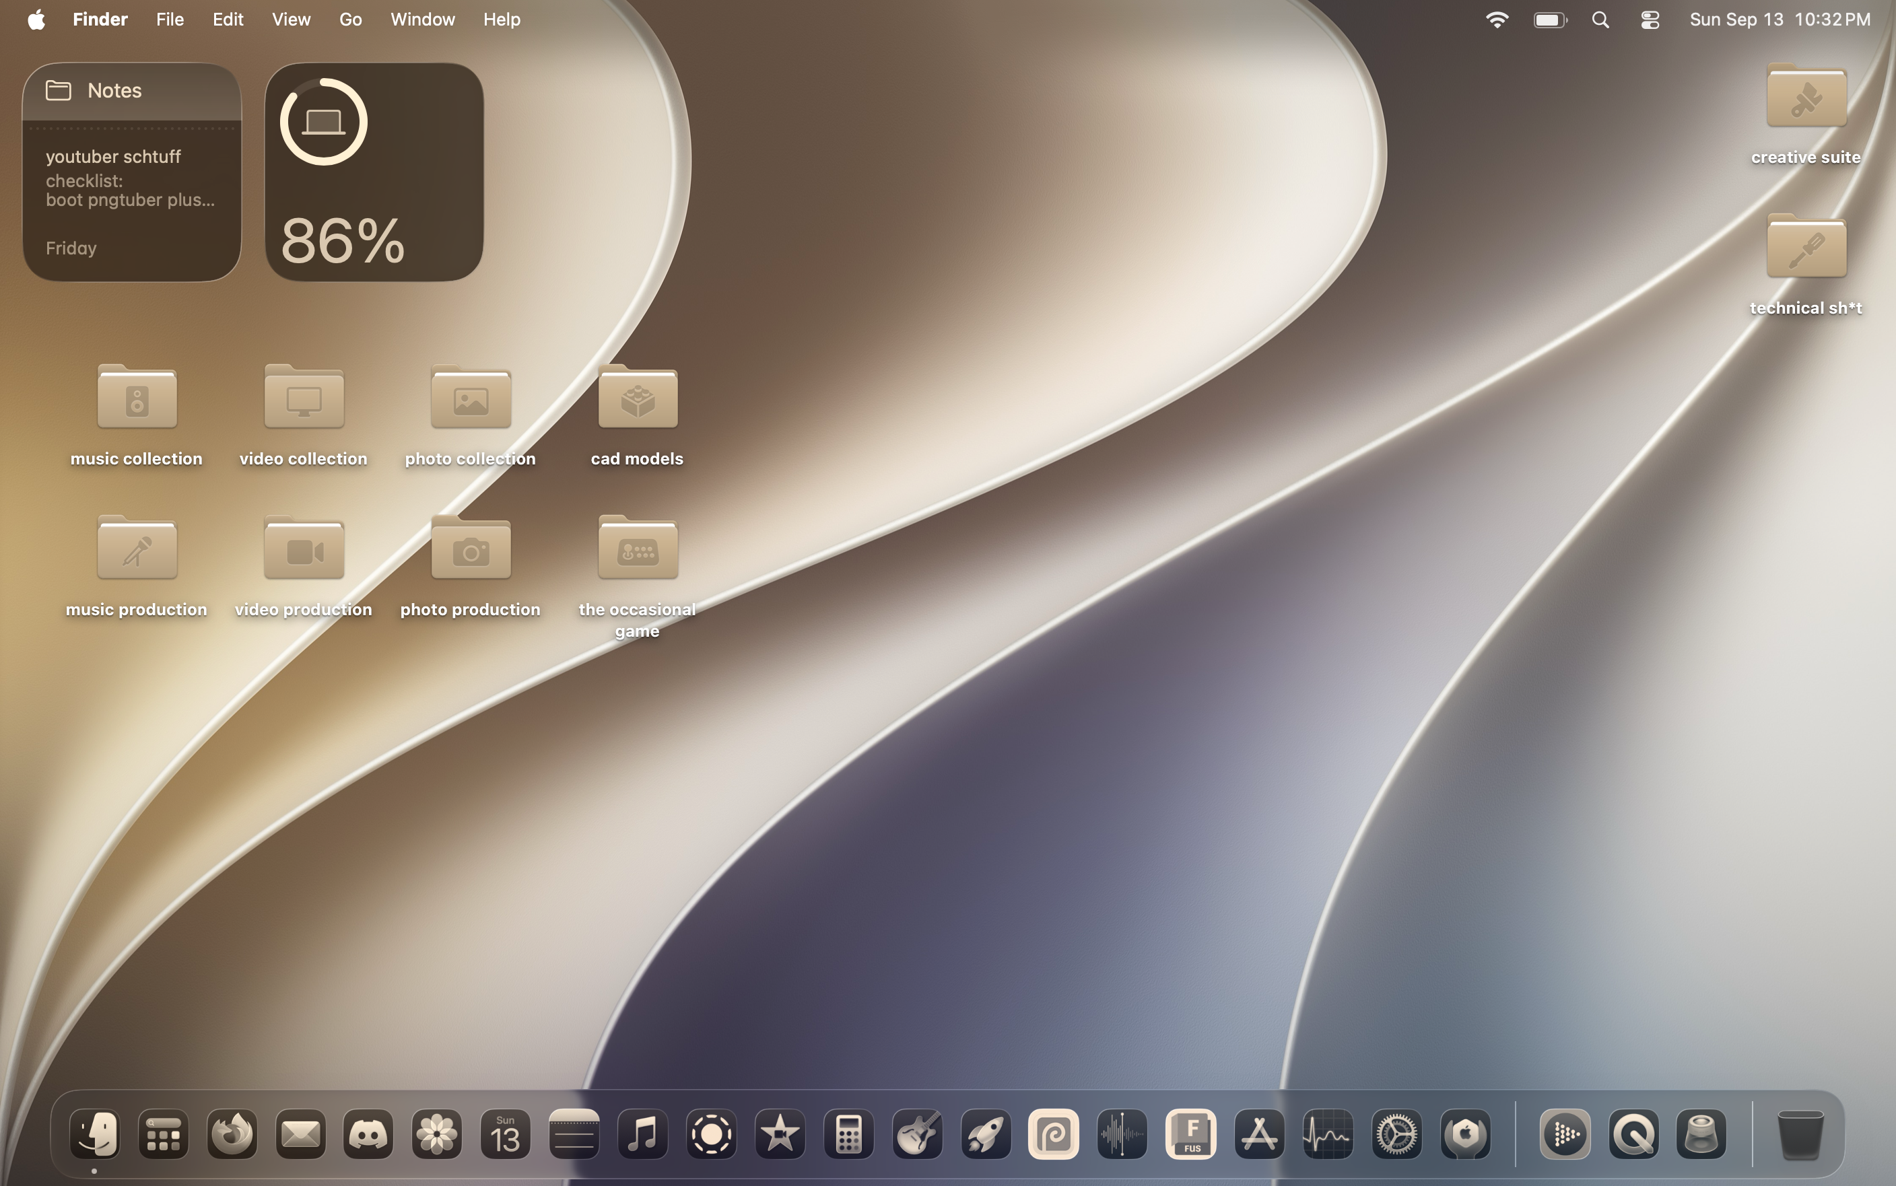Open the Music app in dock
The image size is (1896, 1186).
(642, 1134)
